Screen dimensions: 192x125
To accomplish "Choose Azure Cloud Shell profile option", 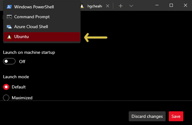I will [x=42, y=27].
